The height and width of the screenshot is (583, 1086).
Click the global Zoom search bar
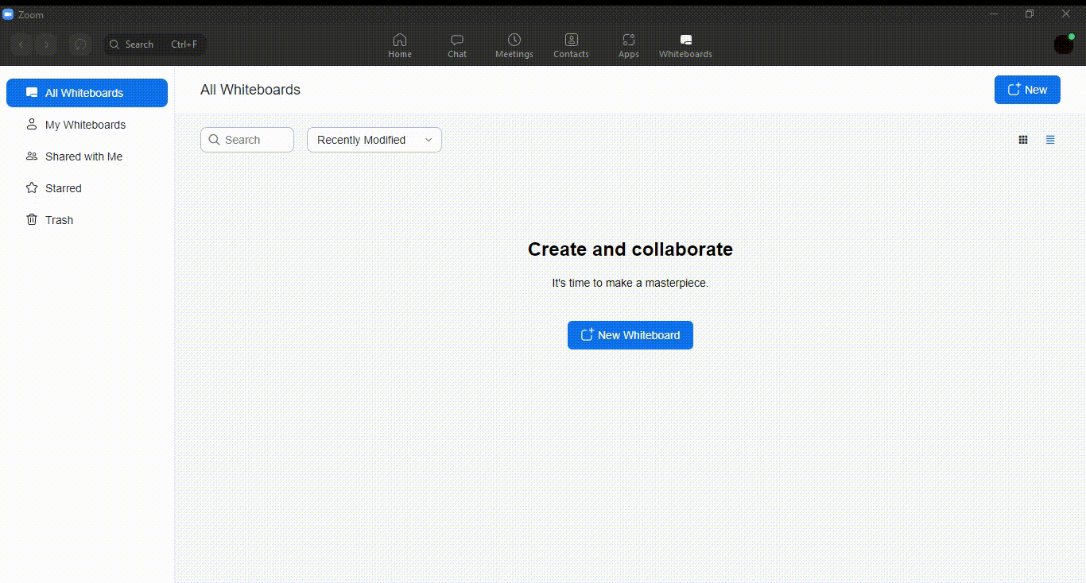154,44
